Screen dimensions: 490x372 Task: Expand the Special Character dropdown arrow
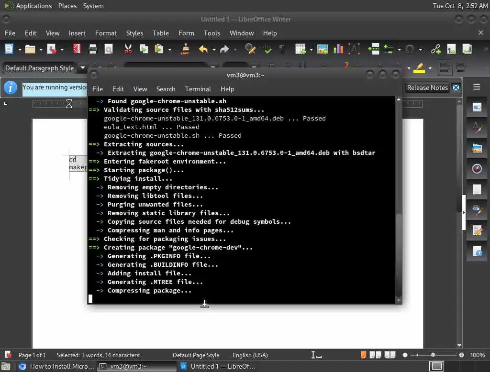click(420, 50)
